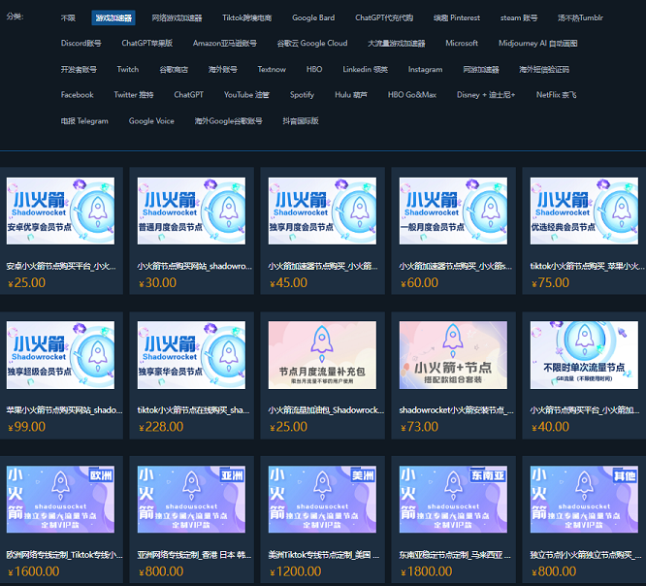Image resolution: width=646 pixels, height=586 pixels.
Task: View 海外Google谷歌账号 category
Action: point(228,120)
